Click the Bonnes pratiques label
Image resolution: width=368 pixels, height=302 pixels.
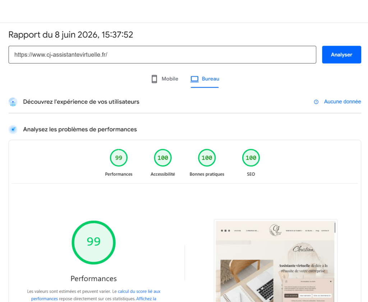[207, 174]
